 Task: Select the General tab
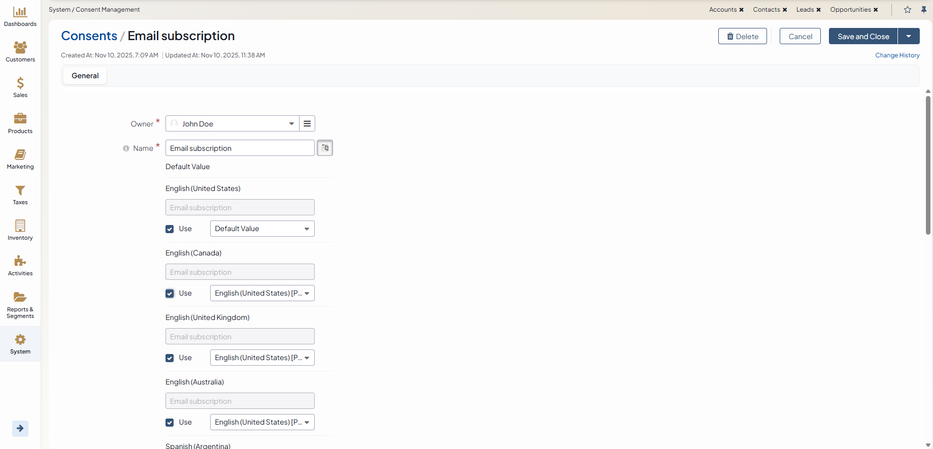coord(85,76)
